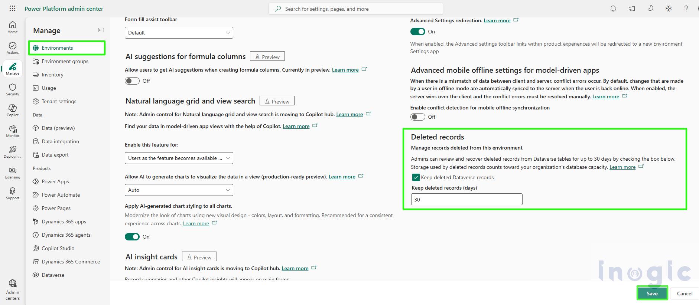The height and width of the screenshot is (305, 699).
Task: Toggle the dark mode moon icon
Action: tap(650, 8)
